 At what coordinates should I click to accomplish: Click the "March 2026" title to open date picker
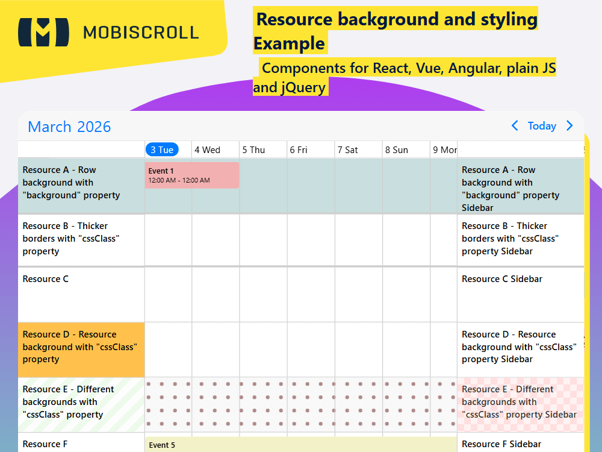pyautogui.click(x=69, y=127)
